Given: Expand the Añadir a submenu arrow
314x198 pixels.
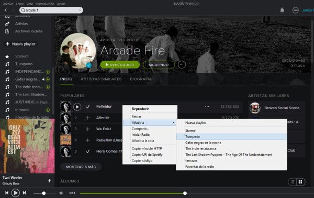Looking at the screenshot, I should click(173, 123).
